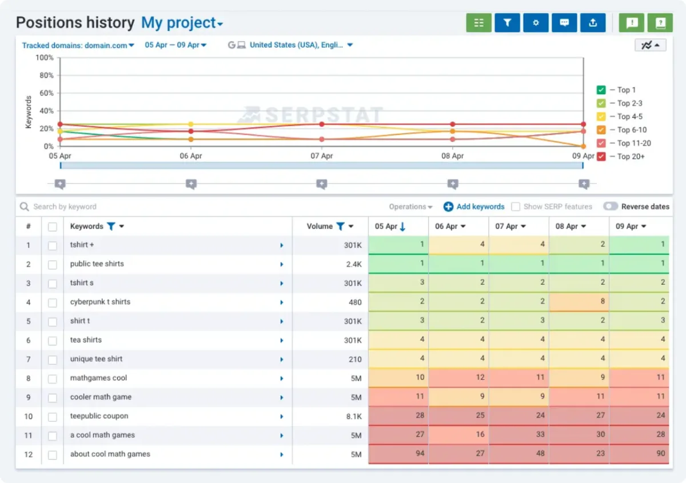Add annotation marker under 08 Apr
The height and width of the screenshot is (483, 686).
point(453,184)
